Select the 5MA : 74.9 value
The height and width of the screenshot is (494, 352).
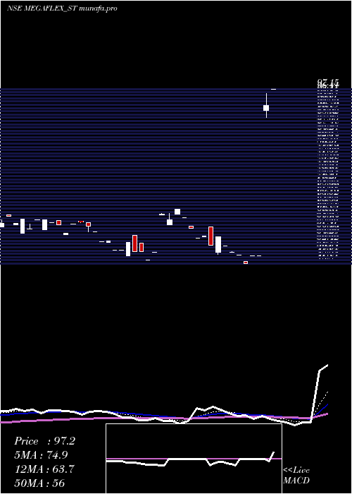[x=41, y=455]
